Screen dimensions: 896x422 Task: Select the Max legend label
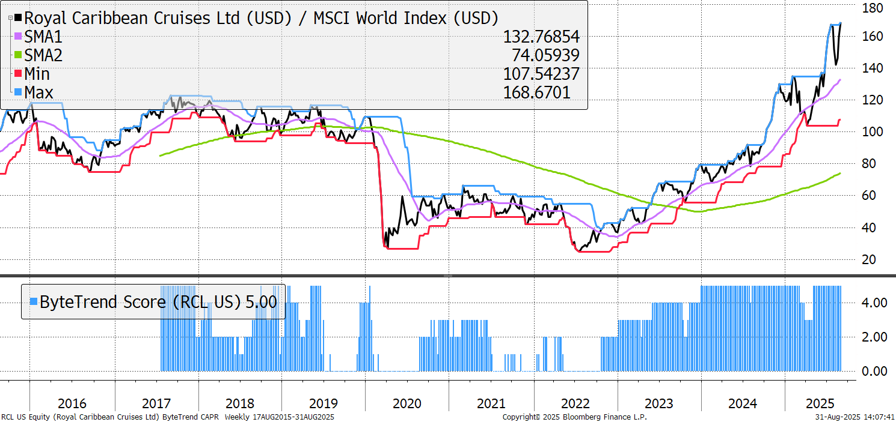click(x=39, y=93)
